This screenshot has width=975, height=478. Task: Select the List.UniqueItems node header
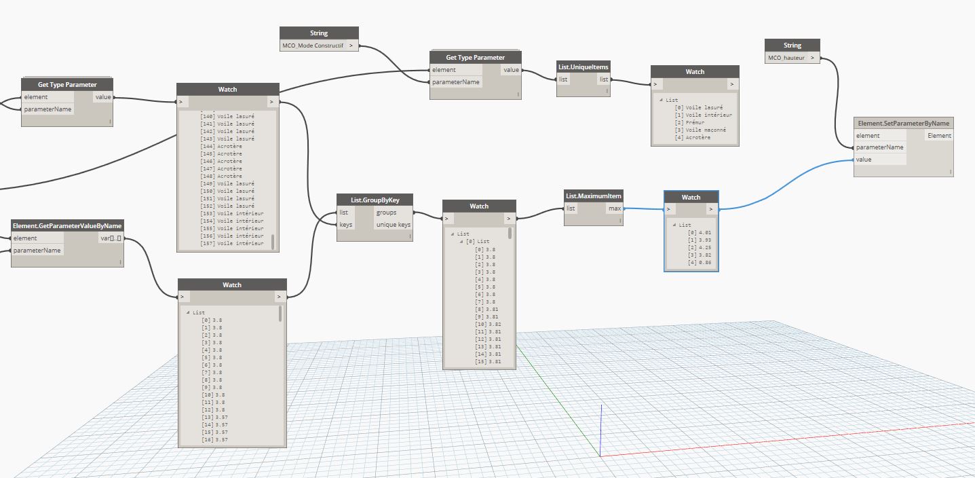click(x=583, y=67)
